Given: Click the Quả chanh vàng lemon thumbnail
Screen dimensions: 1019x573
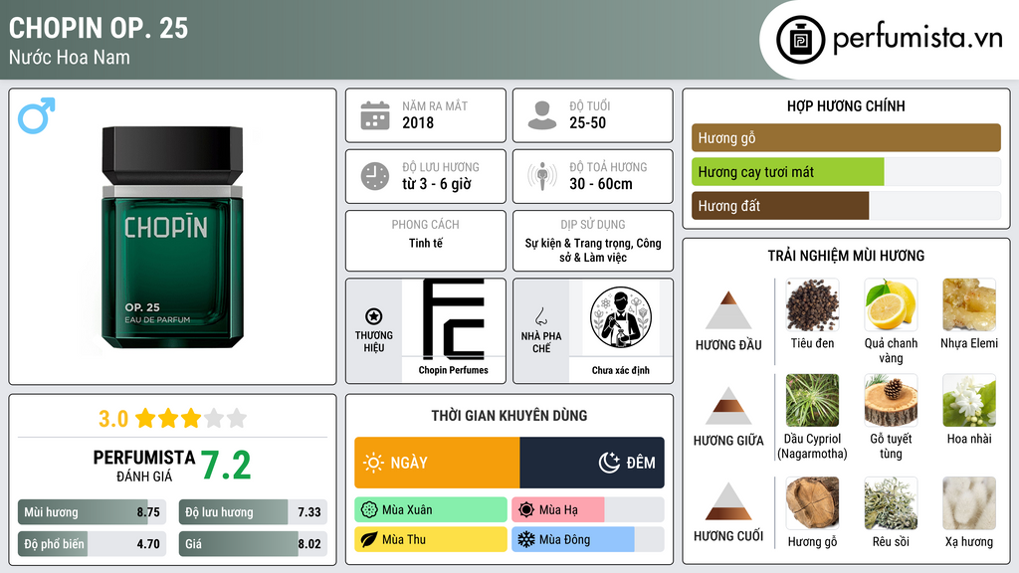Looking at the screenshot, I should tap(891, 305).
